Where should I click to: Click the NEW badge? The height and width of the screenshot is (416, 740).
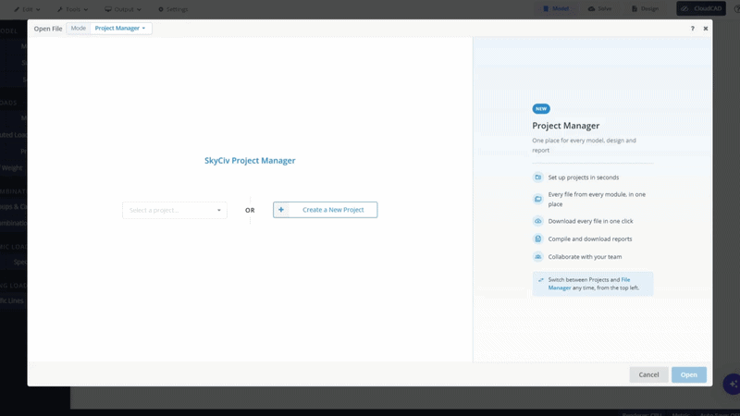[541, 108]
